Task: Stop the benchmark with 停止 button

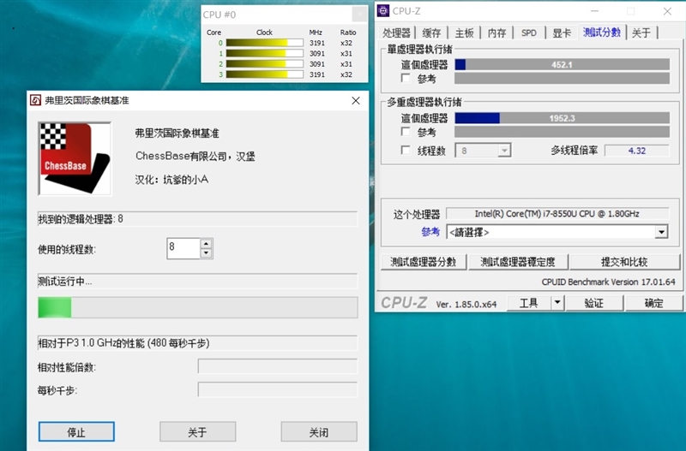Action: pyautogui.click(x=76, y=432)
